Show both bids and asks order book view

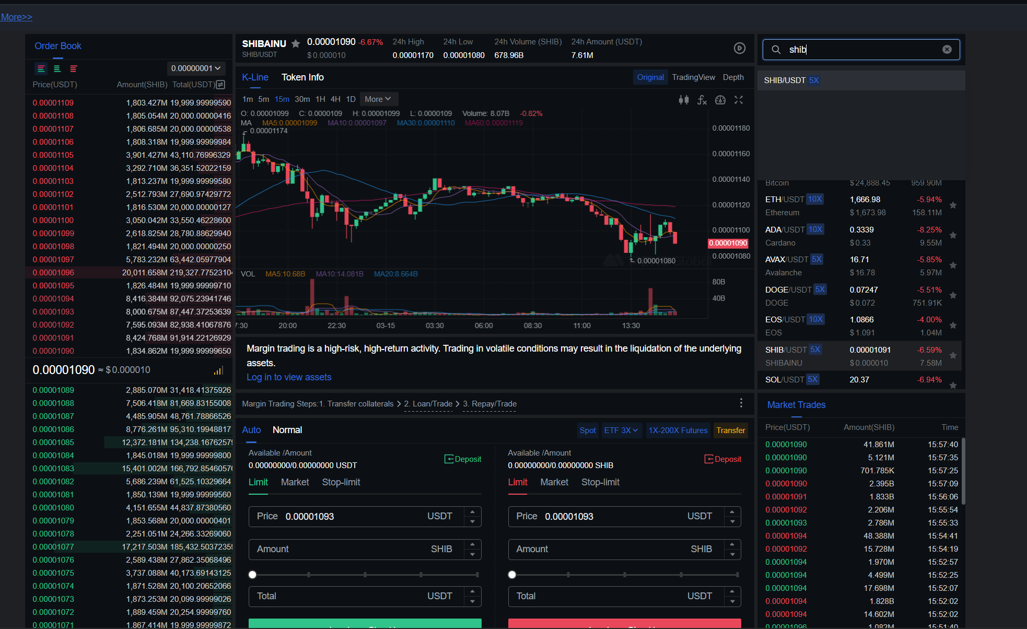click(x=41, y=68)
